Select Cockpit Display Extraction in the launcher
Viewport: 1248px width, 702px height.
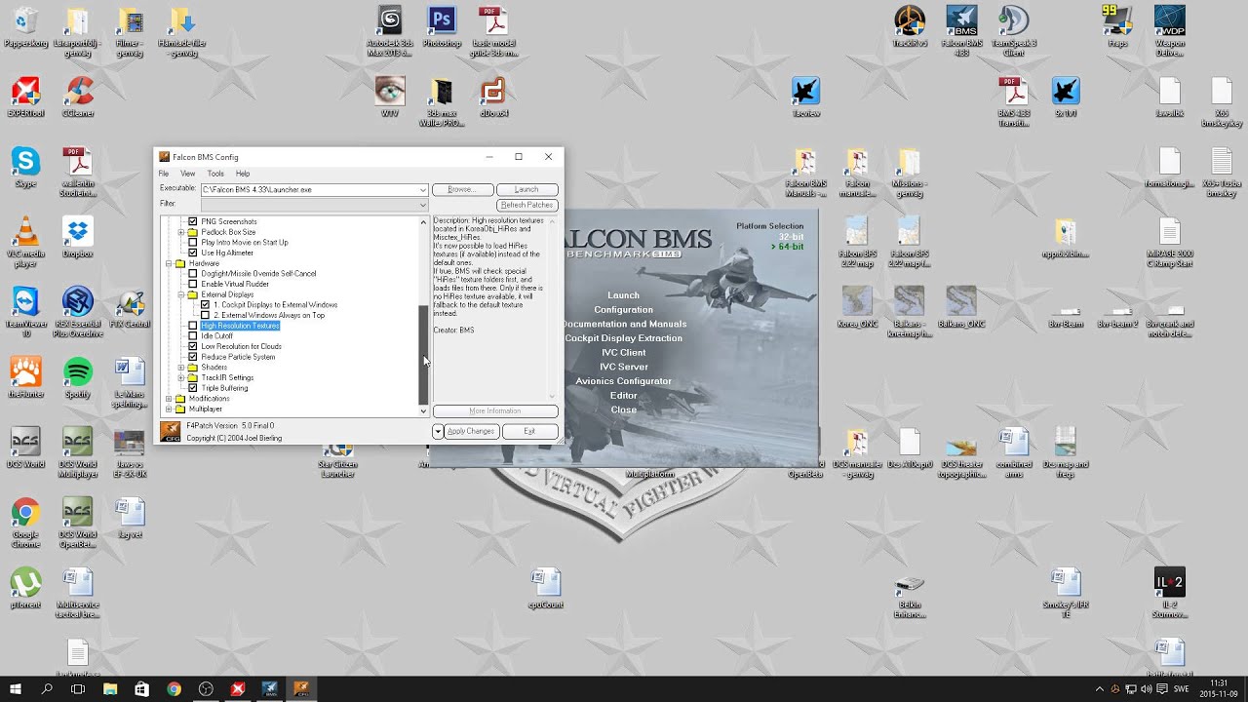click(624, 338)
